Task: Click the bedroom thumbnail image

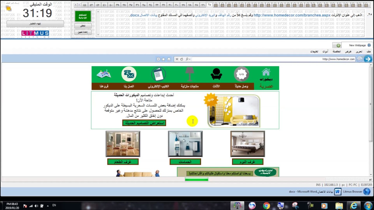Action: (x=247, y=144)
